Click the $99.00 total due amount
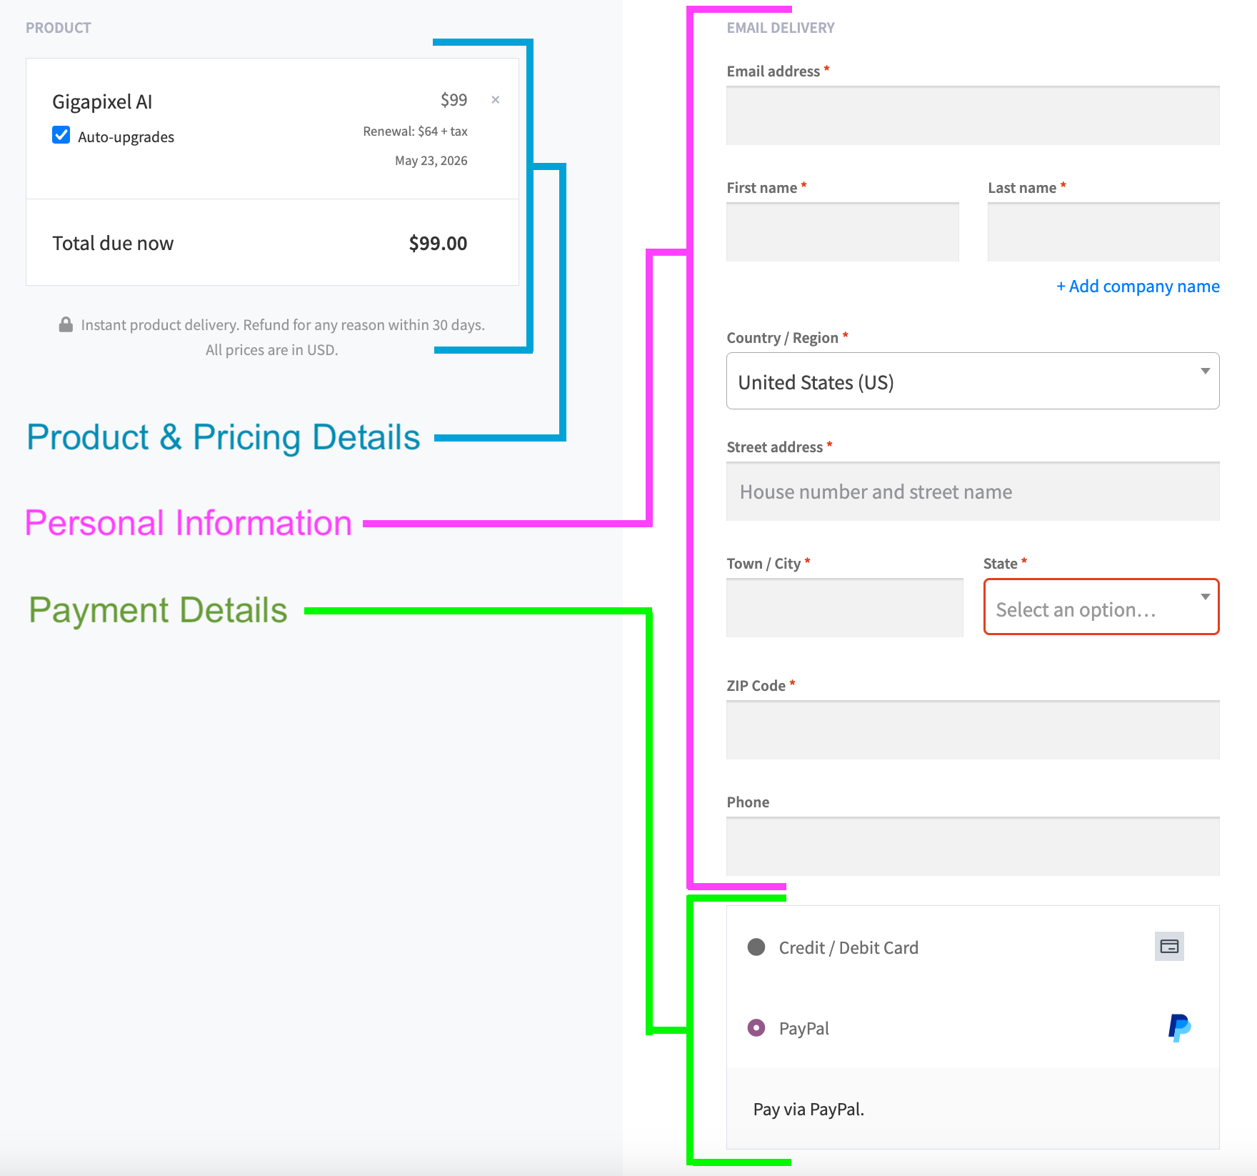 [438, 244]
